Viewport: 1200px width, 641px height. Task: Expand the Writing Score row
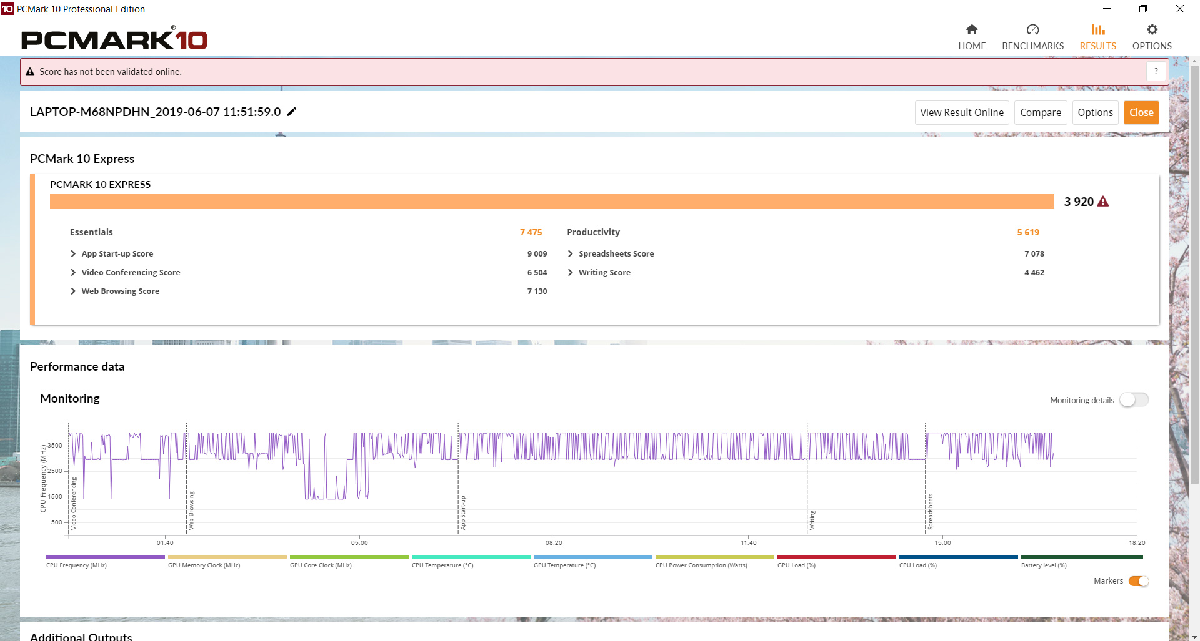(x=570, y=273)
